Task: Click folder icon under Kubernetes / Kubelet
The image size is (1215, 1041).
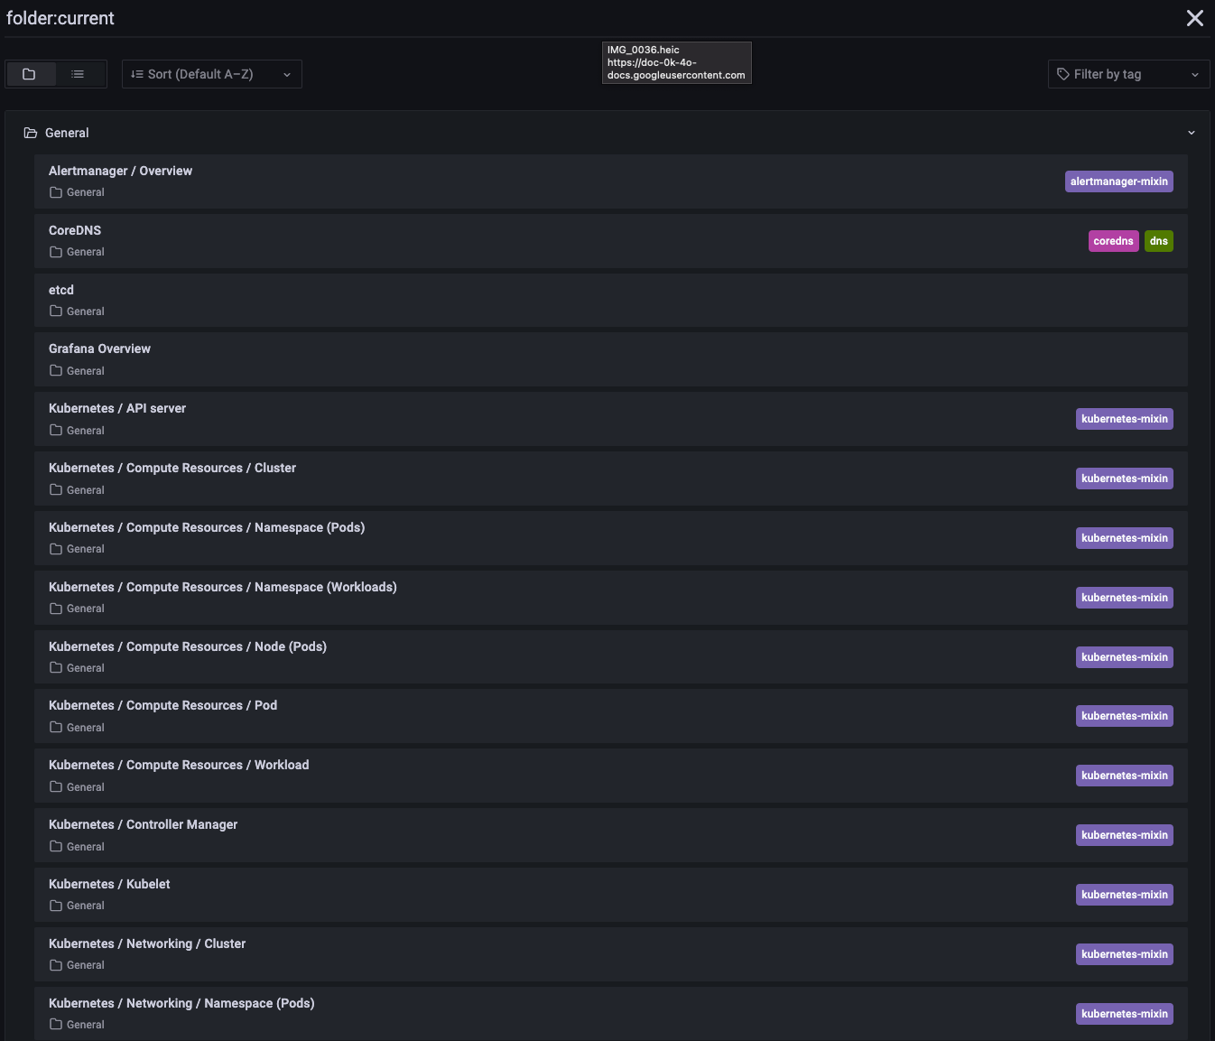Action: [x=56, y=906]
